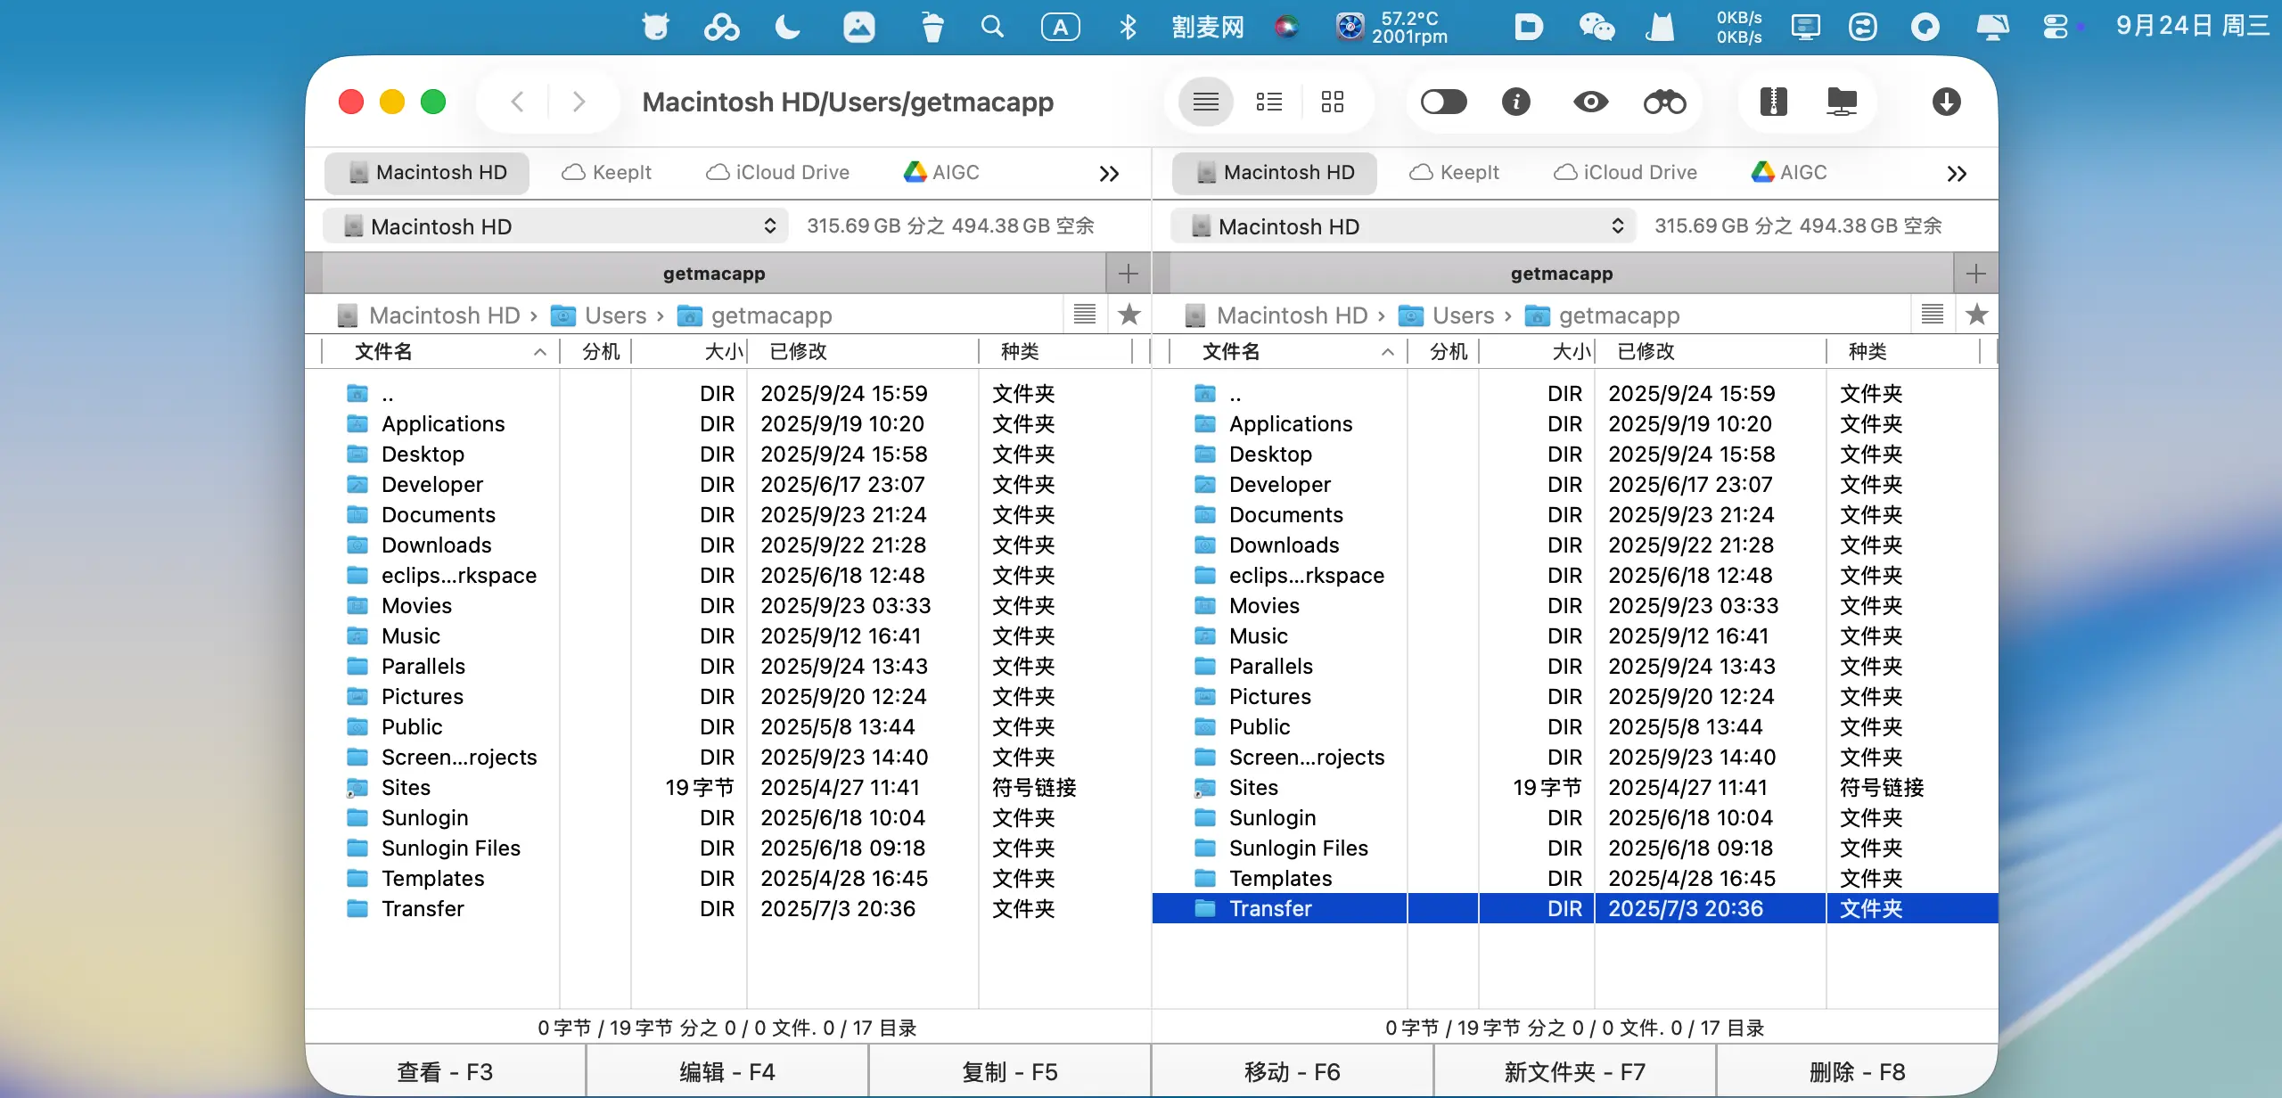Screen dimensions: 2282x1098
Task: Open left pane Macintosh HD volume dropdown
Action: tap(555, 226)
